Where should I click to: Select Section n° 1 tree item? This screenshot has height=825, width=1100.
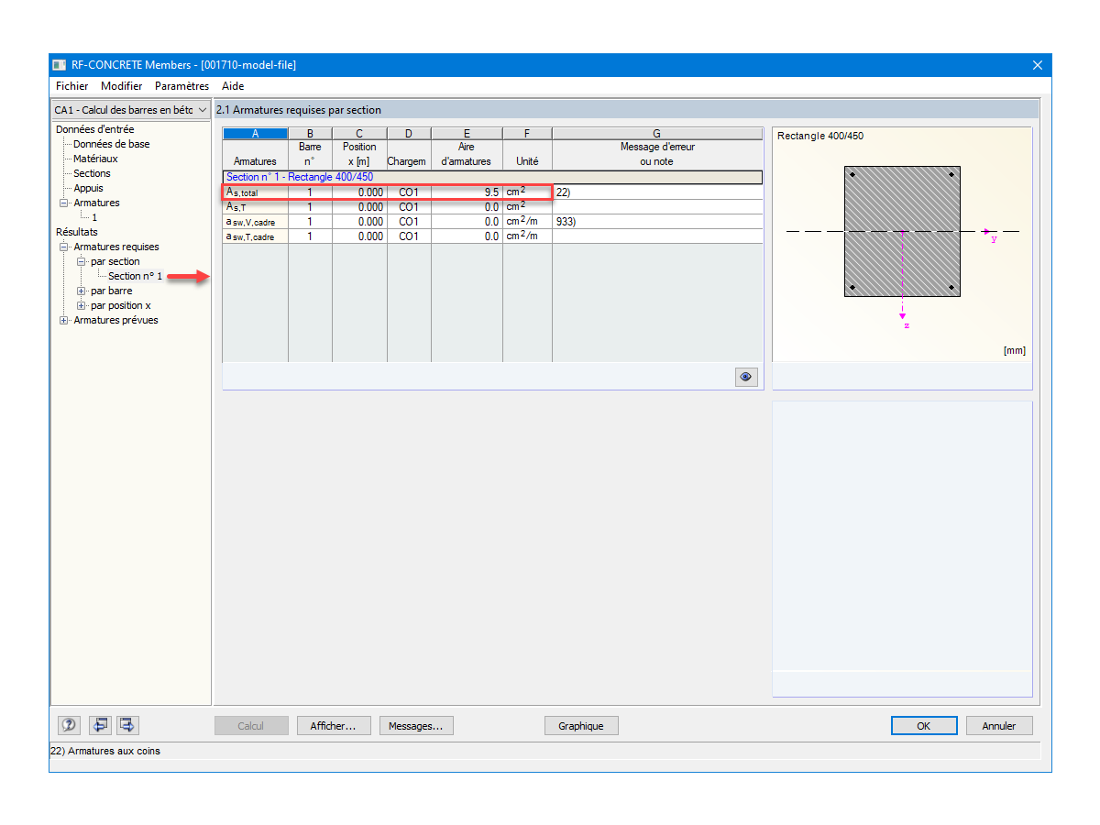click(x=135, y=276)
